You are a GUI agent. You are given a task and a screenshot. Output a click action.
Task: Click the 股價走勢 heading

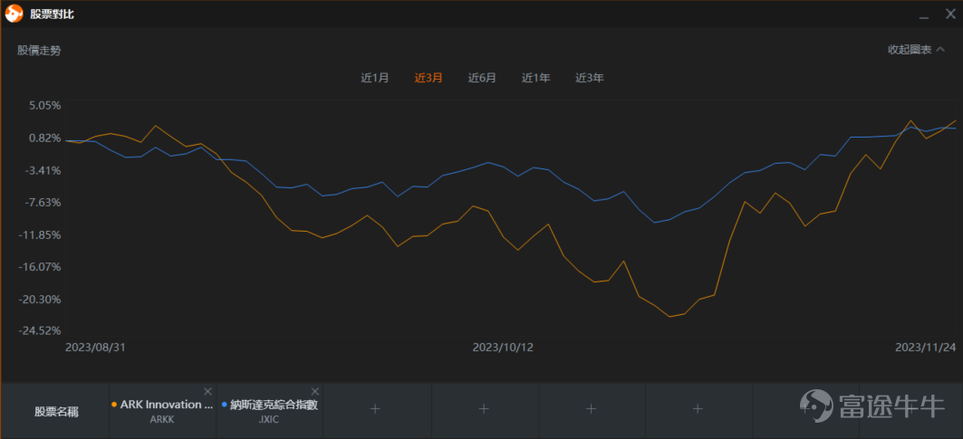pos(39,51)
